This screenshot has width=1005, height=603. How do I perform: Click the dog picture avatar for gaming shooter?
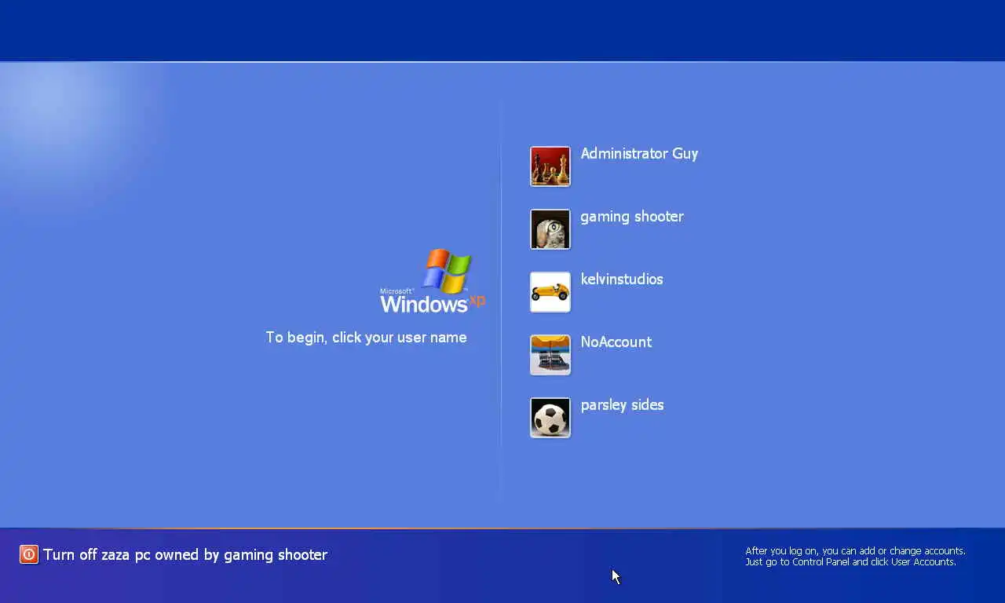pyautogui.click(x=550, y=229)
